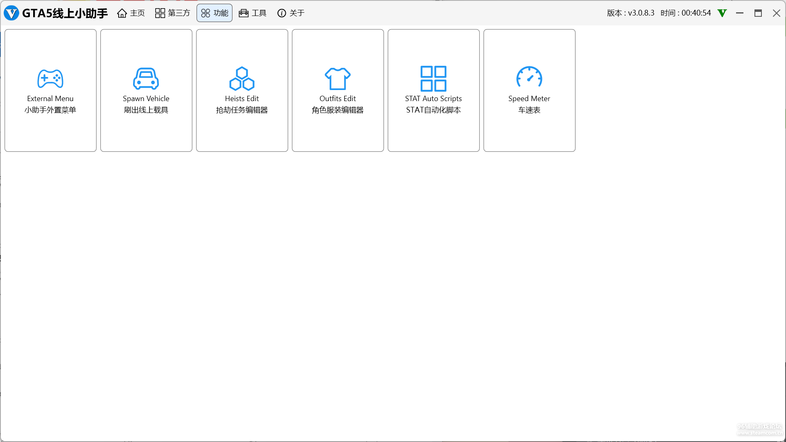Image resolution: width=786 pixels, height=442 pixels.
Task: Open the 第三方 third-party tab
Action: (x=172, y=13)
